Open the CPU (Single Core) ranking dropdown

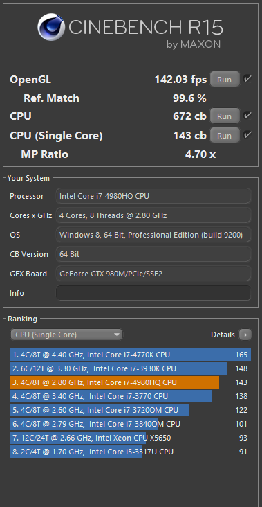66,335
